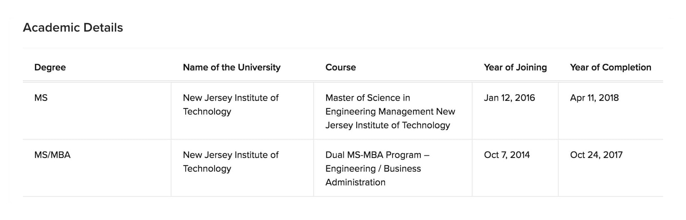This screenshot has height=220, width=686.
Task: Select Master of Science in Engineering Management course
Action: tap(390, 112)
